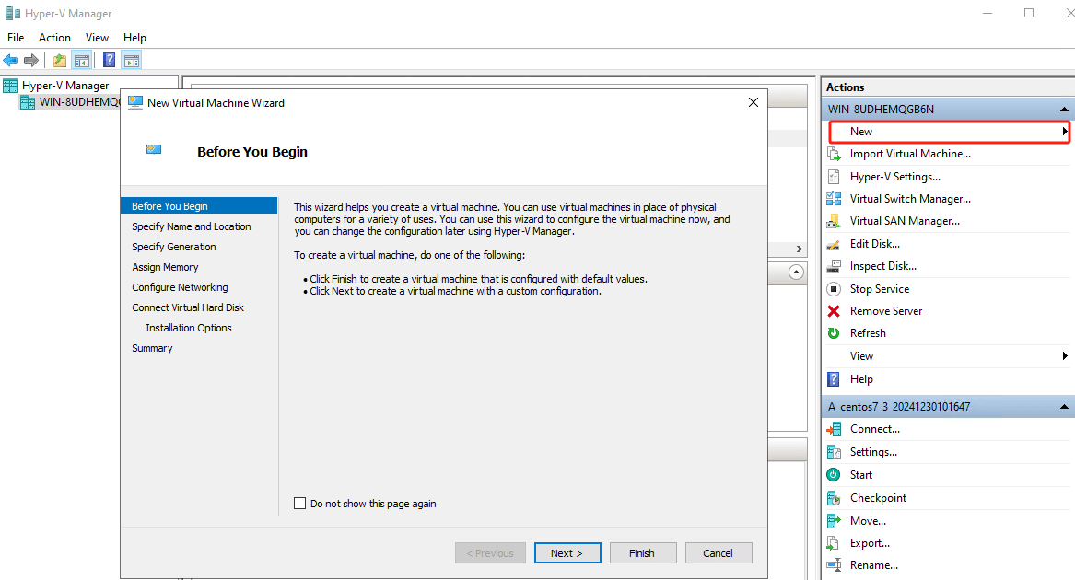
Task: Click the VM Settings icon under A_centos7
Action: pyautogui.click(x=834, y=452)
